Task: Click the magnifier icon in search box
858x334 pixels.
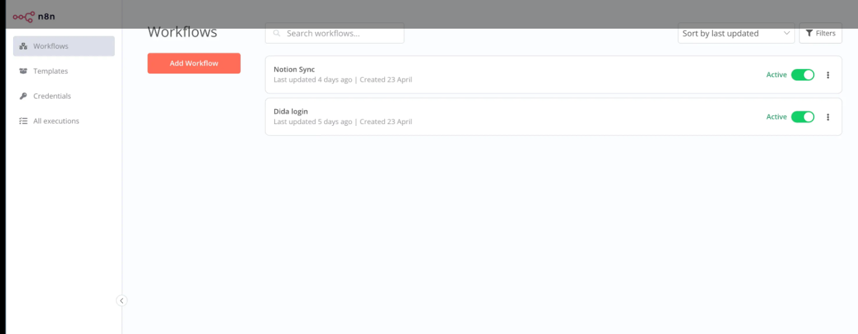Action: 276,34
